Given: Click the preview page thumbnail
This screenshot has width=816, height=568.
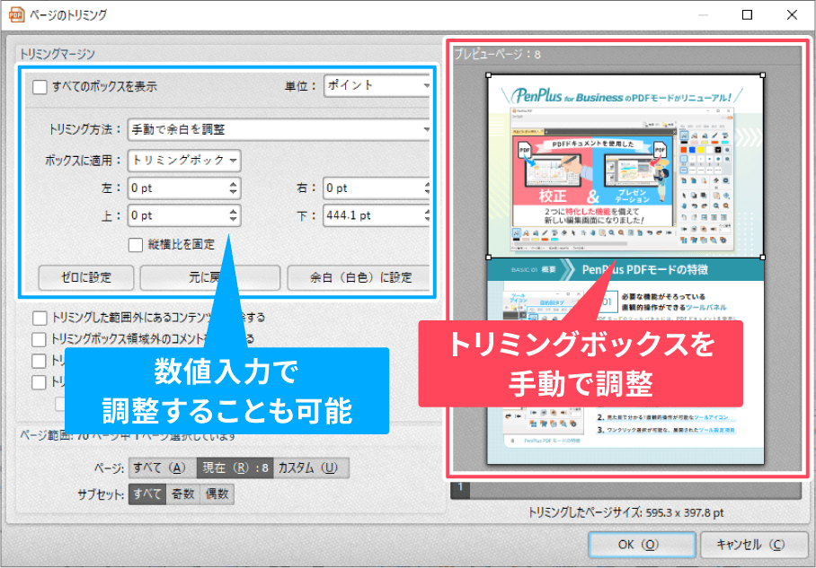Looking at the screenshot, I should 625,270.
